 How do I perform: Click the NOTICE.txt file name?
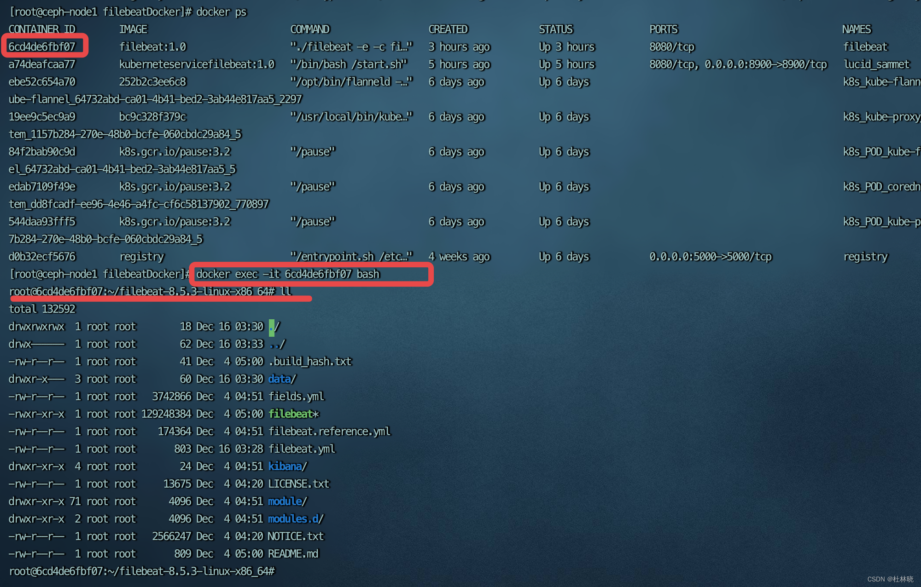[x=296, y=536]
